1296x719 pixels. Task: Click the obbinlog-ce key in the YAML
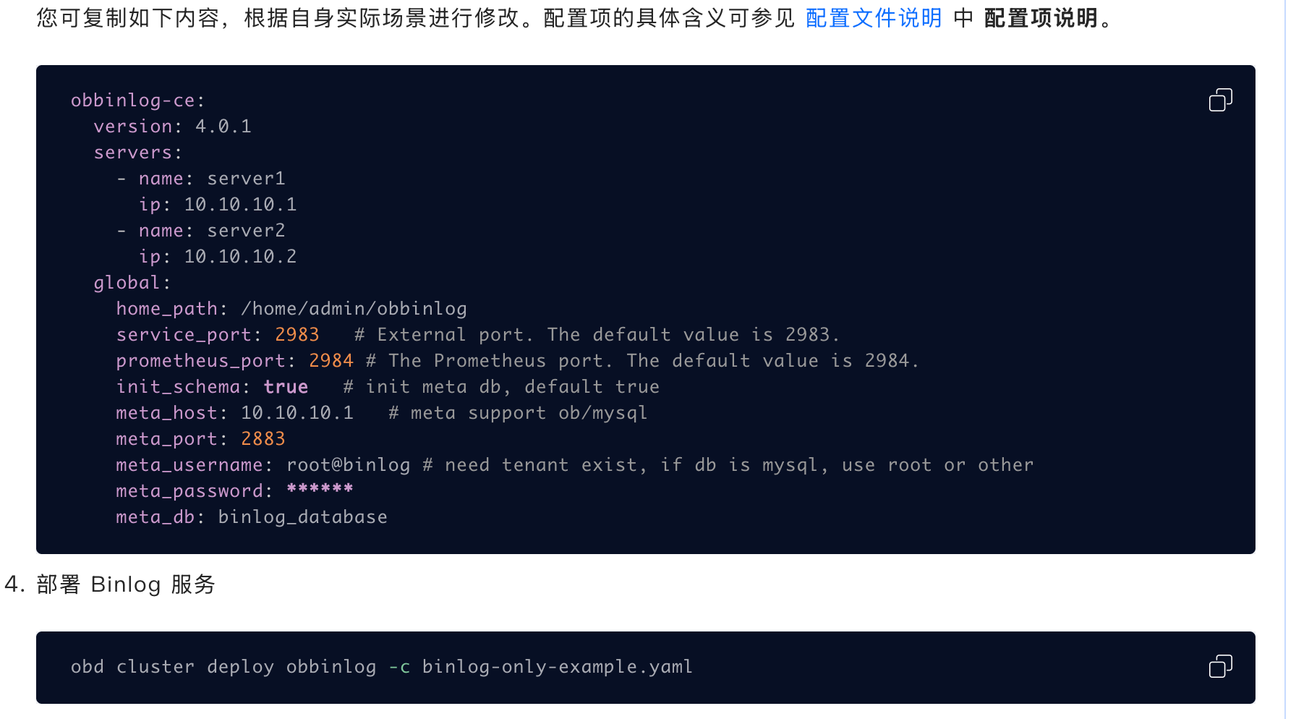tap(133, 101)
